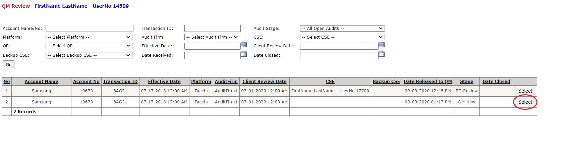
Task: Focus the Account Name/No input field
Action: coord(90,29)
